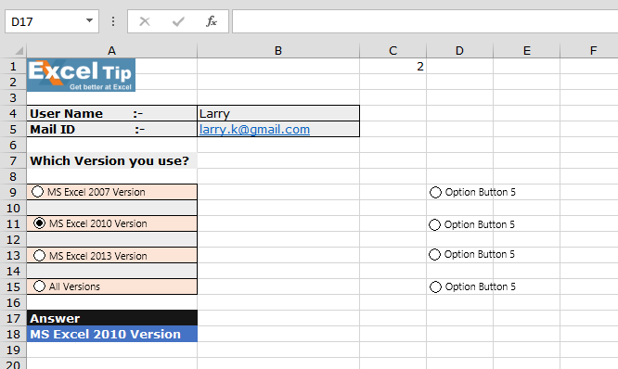Select row 12 header
The width and height of the screenshot is (618, 369).
[x=13, y=239]
